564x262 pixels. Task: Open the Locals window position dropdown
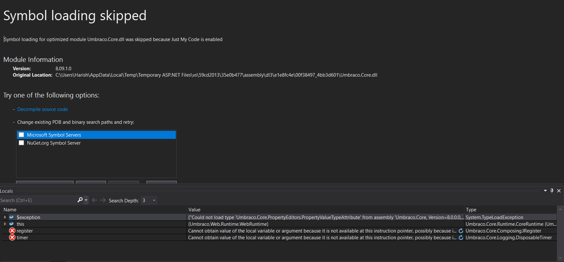pos(545,190)
